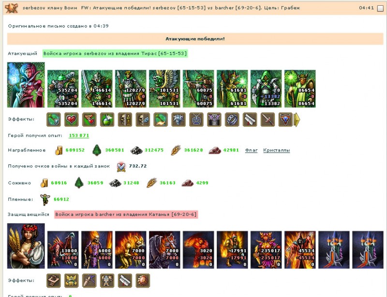Select the unit card showing 535204 troops
Image resolution: width=387 pixels, height=297 pixels.
63,89
